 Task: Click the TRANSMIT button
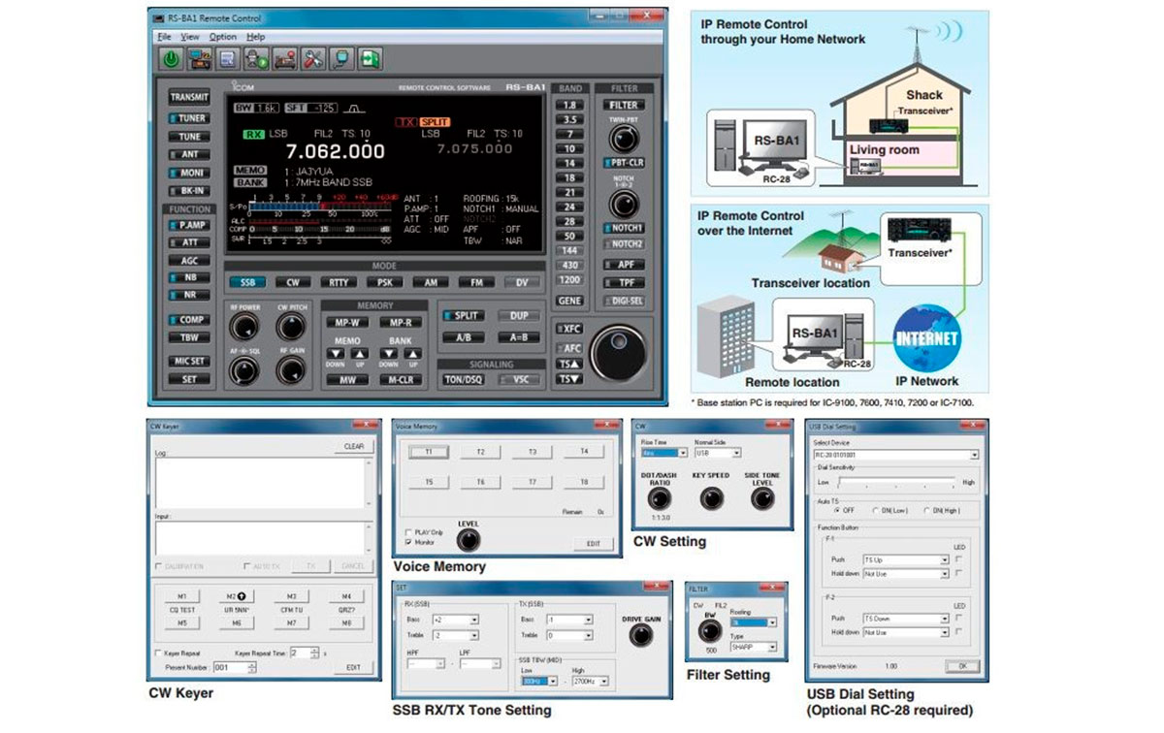[189, 97]
